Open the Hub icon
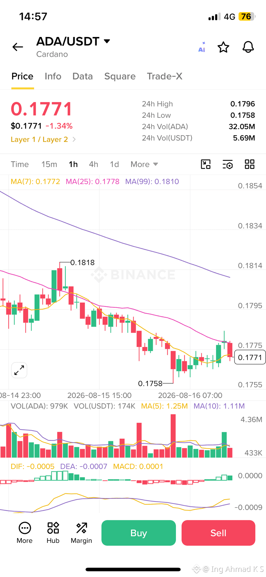 (53, 533)
